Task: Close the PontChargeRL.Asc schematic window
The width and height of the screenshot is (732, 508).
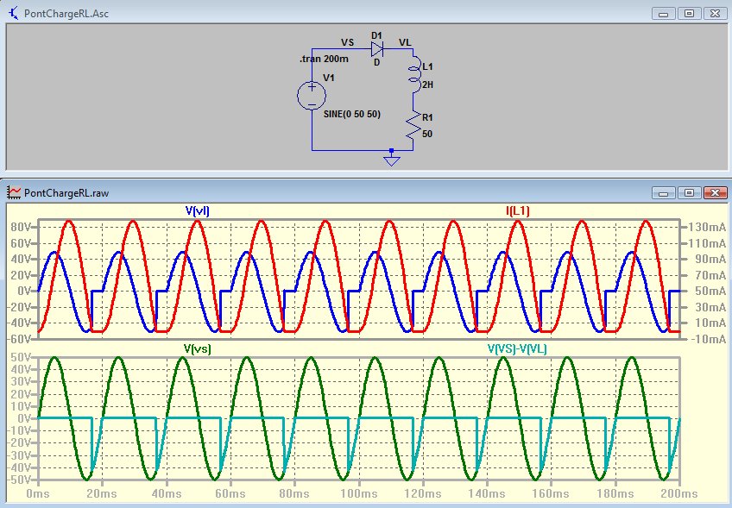Action: [x=715, y=13]
